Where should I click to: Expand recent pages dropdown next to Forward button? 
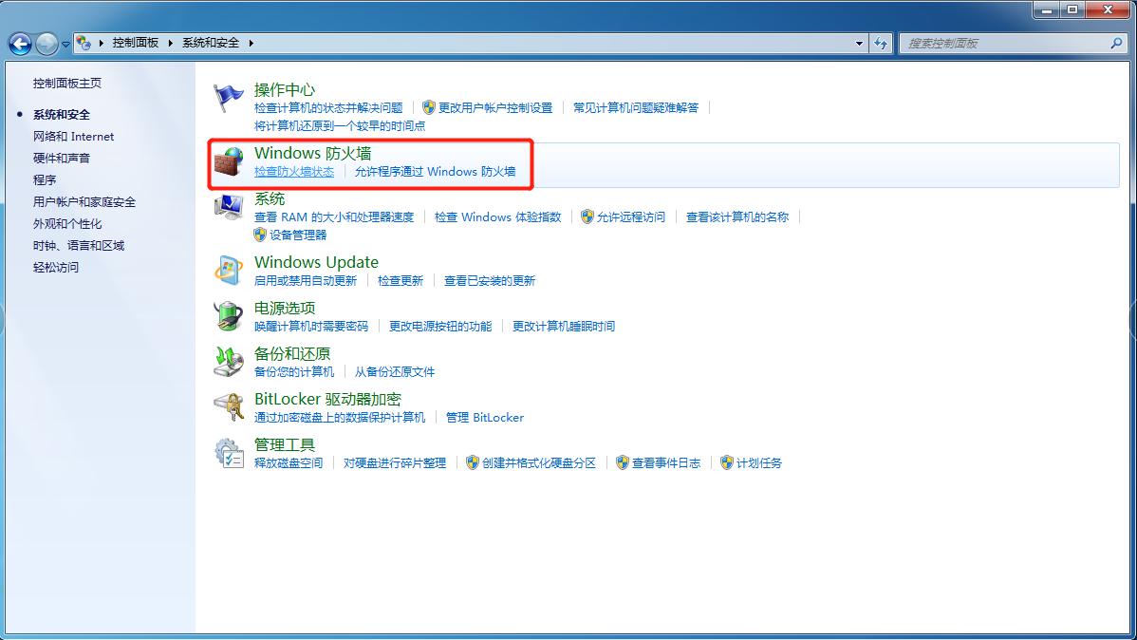(65, 45)
